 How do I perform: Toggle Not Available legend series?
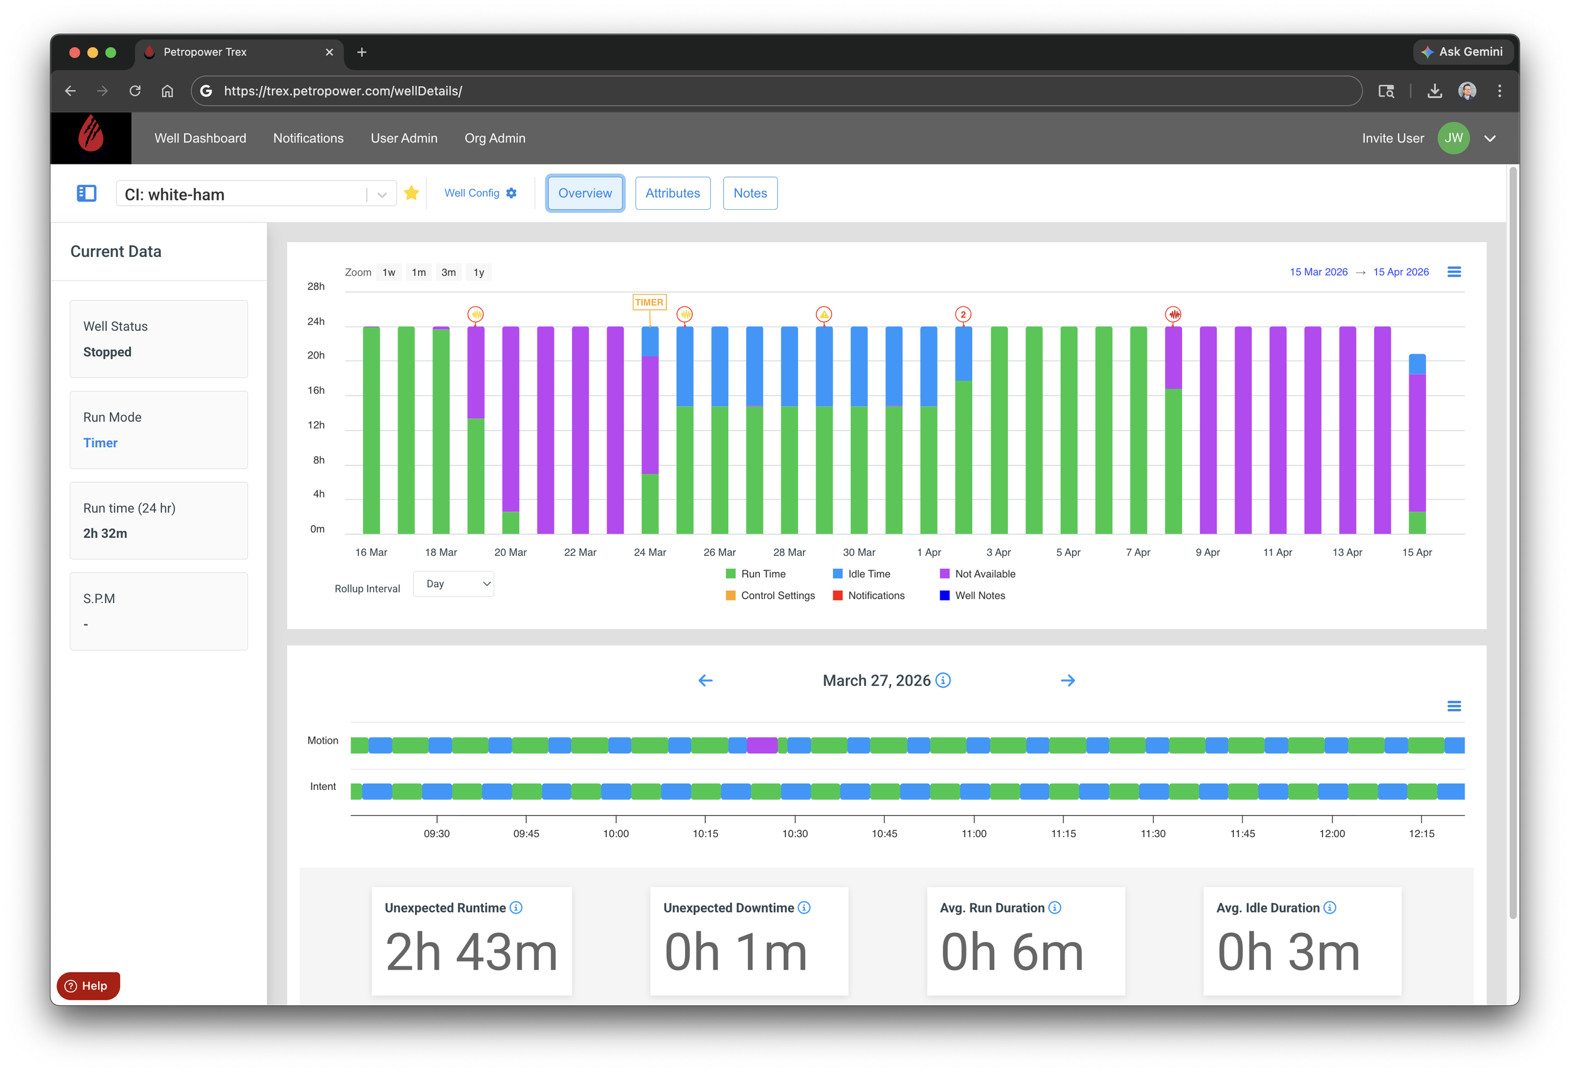click(984, 574)
